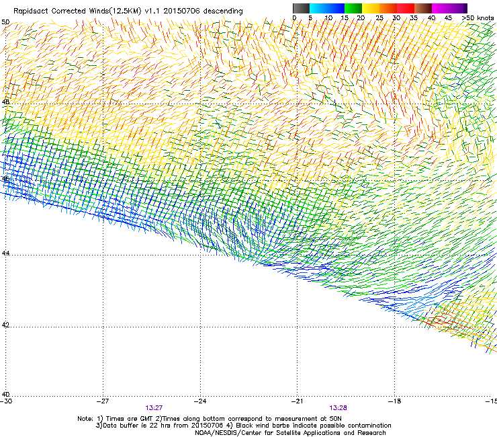Click the dark purple >50 knots legend end
Viewport: 497px width, 437px height.
tap(465, 8)
